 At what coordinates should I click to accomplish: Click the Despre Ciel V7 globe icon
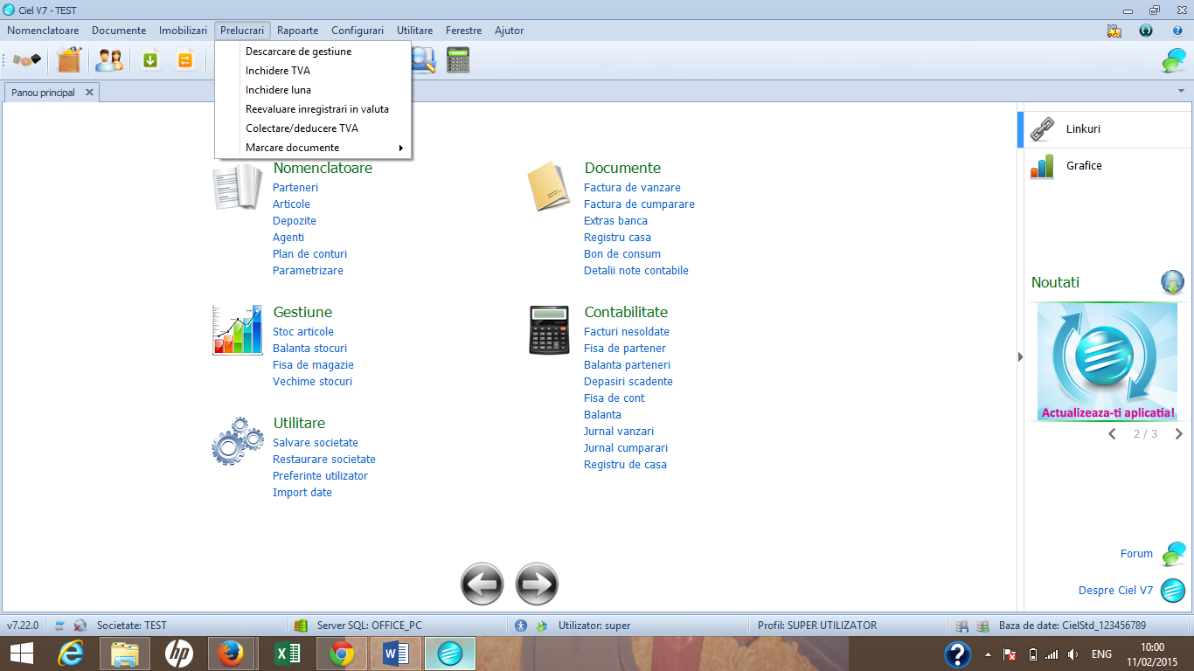[1173, 591]
